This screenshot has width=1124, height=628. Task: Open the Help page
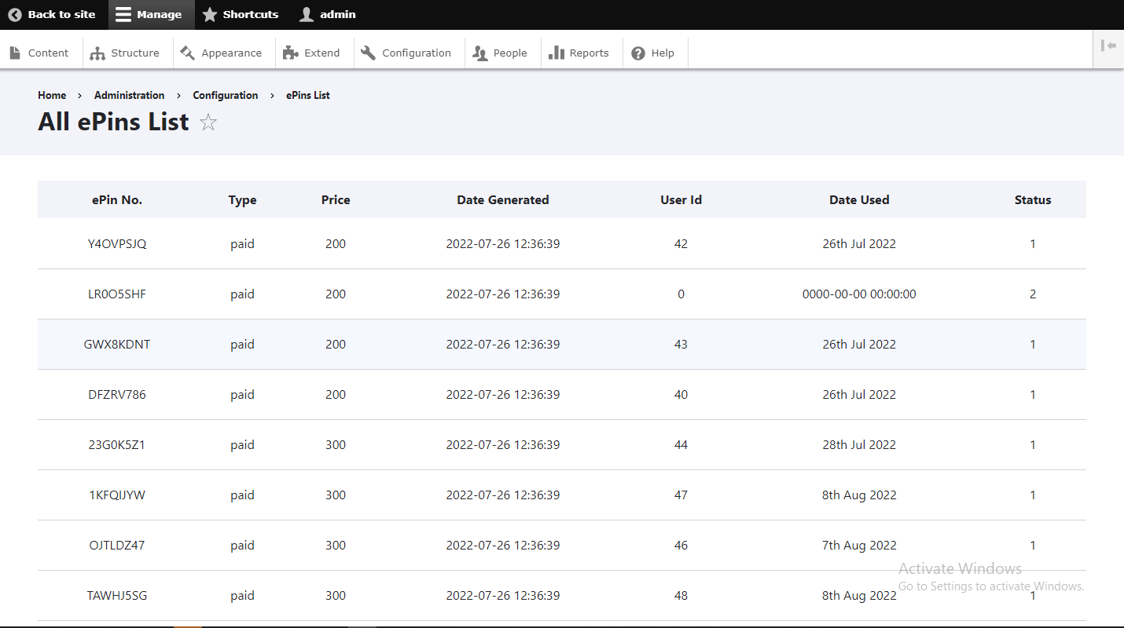click(x=653, y=53)
